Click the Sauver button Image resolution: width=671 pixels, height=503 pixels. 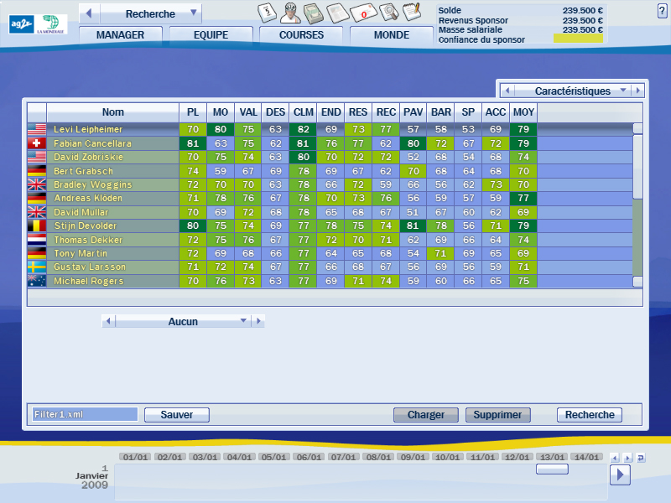(x=176, y=415)
